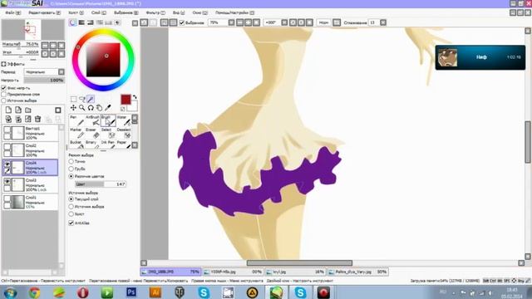This screenshot has height=299, width=532.
Task: Show the hidden layer Слой1
Action: coord(7,199)
